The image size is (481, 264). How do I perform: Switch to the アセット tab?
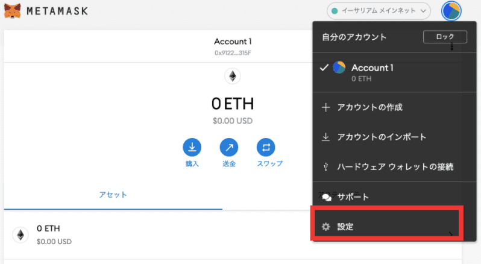[113, 195]
